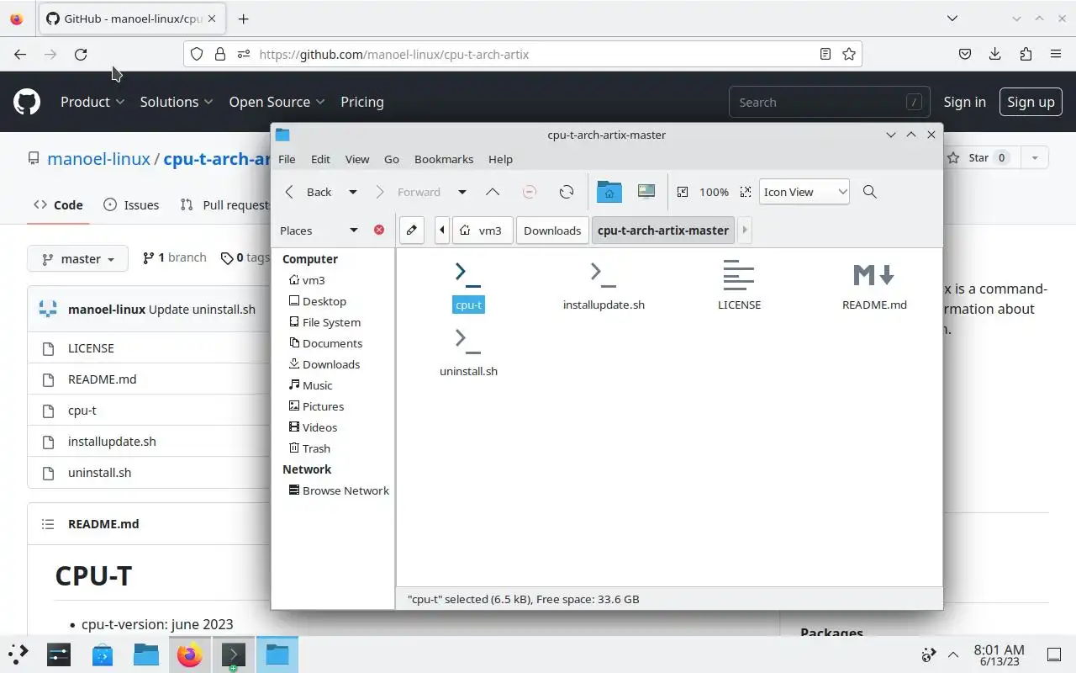The height and width of the screenshot is (673, 1076).
Task: Go up to parent folder
Action: pyautogui.click(x=493, y=192)
